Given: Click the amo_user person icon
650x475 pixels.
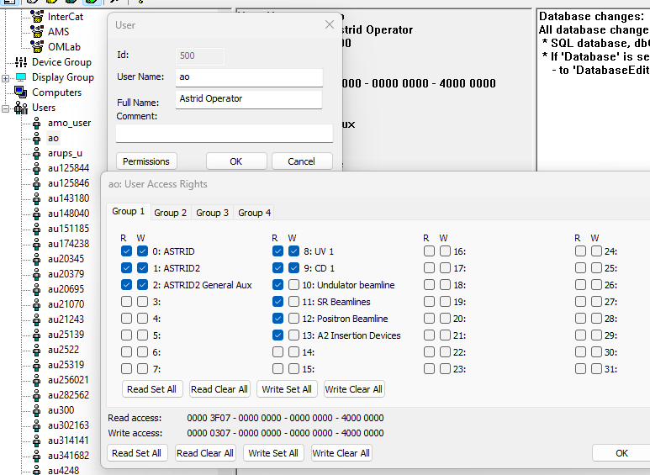Looking at the screenshot, I should 36,124.
